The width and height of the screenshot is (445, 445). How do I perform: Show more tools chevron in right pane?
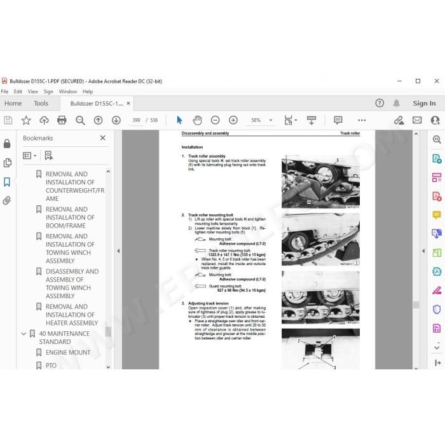pyautogui.click(x=437, y=347)
